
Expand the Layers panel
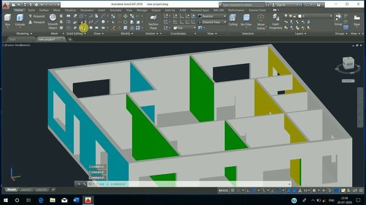[x=300, y=34]
